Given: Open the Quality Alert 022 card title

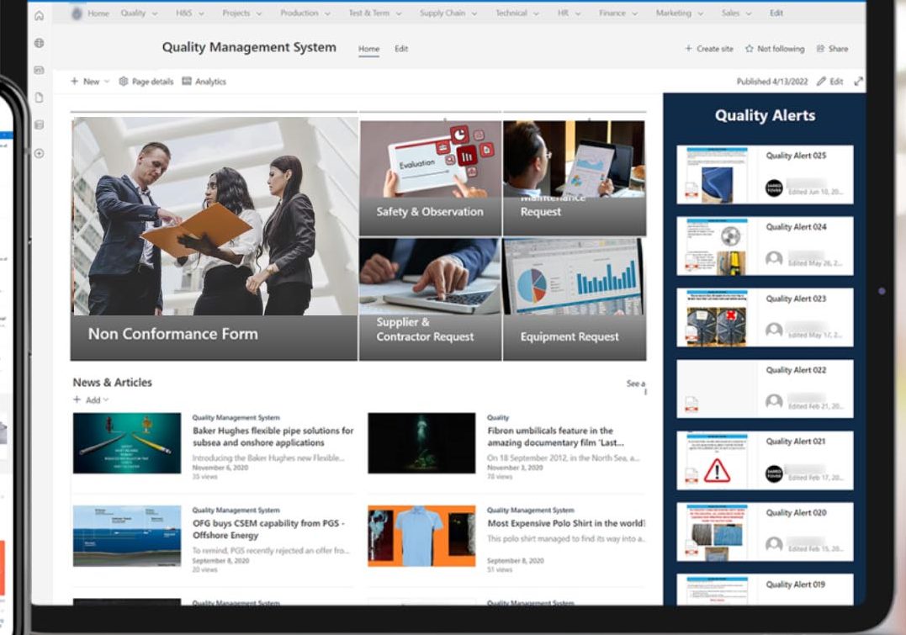Looking at the screenshot, I should [796, 370].
